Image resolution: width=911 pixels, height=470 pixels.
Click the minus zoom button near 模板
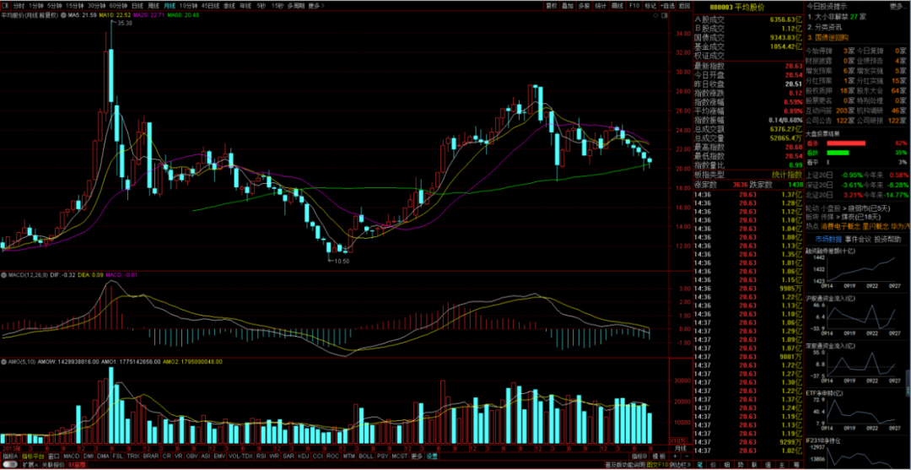[x=686, y=456]
